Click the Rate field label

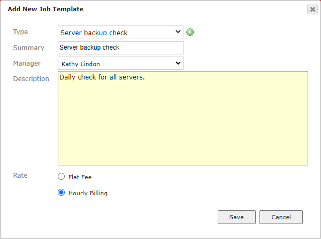[20, 176]
